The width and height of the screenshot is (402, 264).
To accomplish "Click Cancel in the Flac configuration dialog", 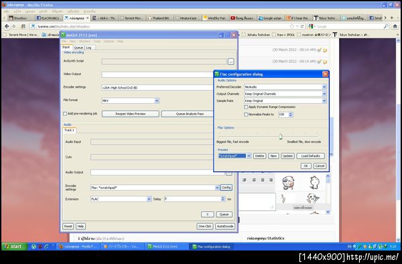I will (x=320, y=166).
